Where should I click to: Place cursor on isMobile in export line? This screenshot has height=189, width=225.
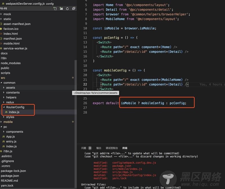[x=129, y=103]
